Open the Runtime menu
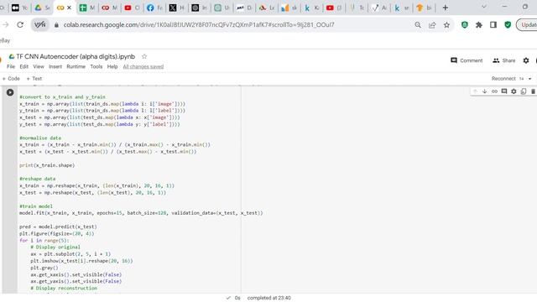This screenshot has height=302, width=537. (76, 66)
